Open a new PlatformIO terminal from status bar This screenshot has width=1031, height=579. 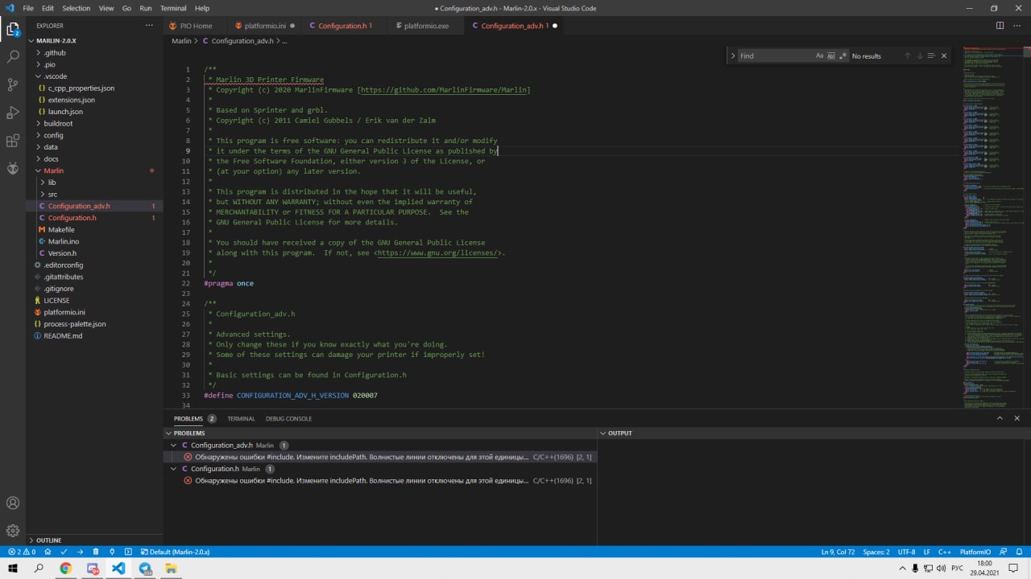128,552
